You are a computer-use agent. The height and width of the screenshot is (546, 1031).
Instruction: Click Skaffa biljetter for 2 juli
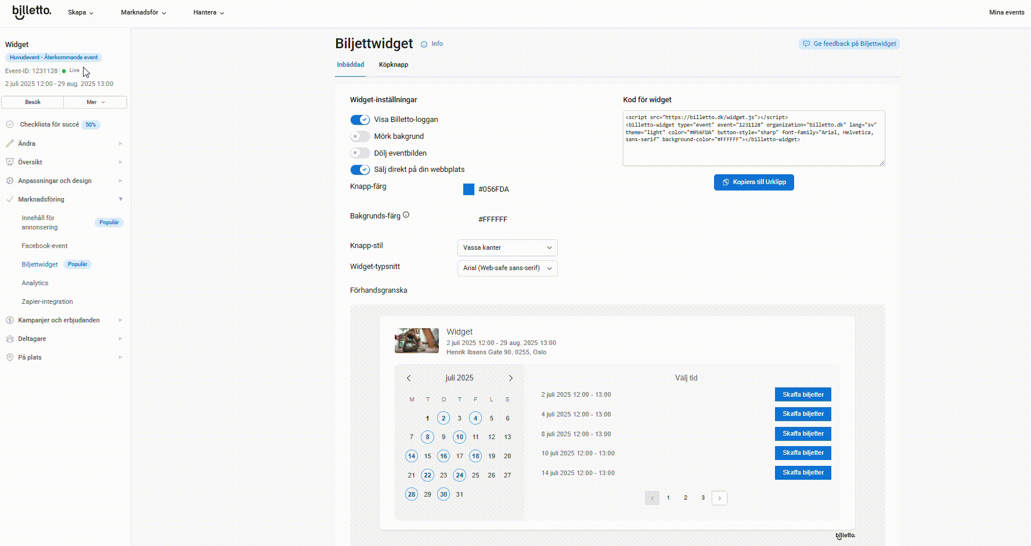click(803, 394)
